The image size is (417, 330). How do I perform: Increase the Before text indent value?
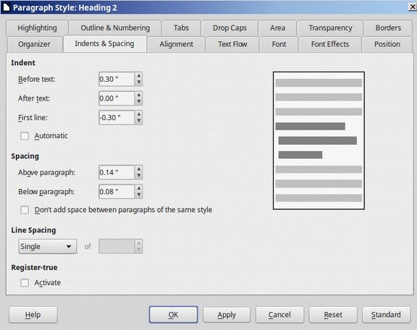point(139,76)
